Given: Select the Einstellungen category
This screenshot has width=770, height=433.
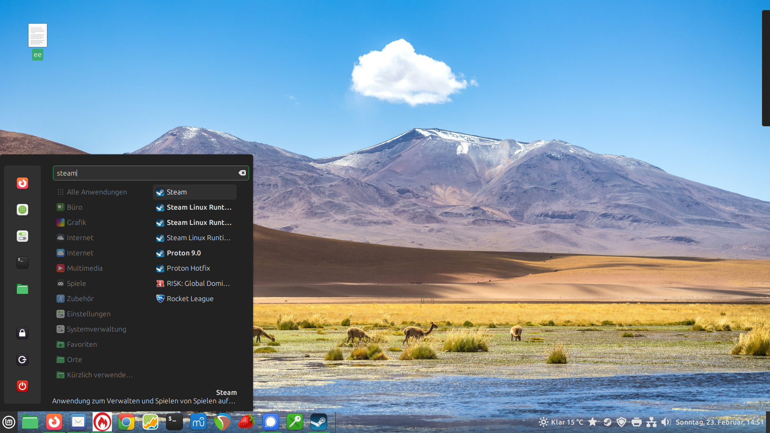Looking at the screenshot, I should click(x=96, y=314).
